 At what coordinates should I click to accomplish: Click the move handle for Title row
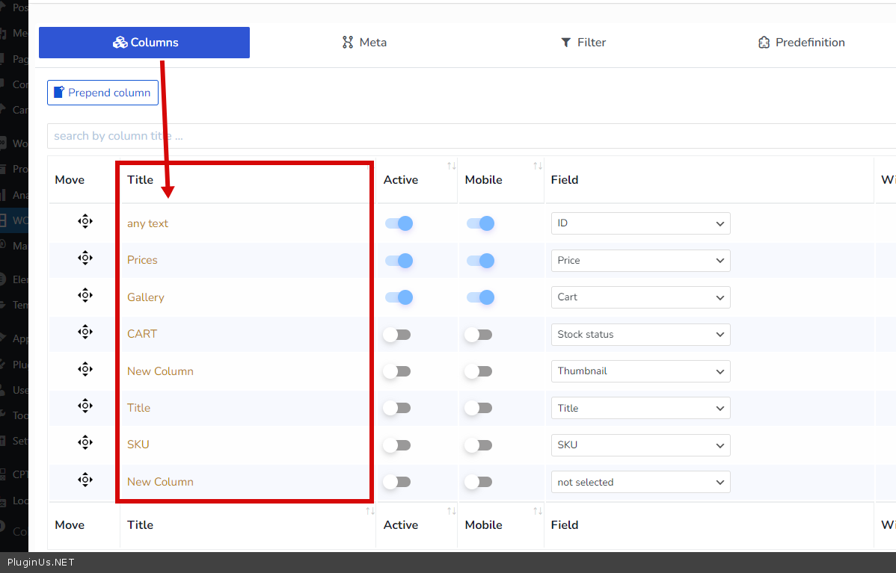(x=85, y=406)
